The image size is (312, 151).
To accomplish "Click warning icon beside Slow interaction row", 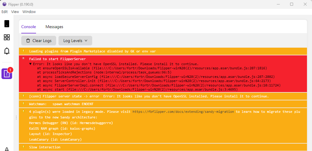I will [x=23, y=147].
